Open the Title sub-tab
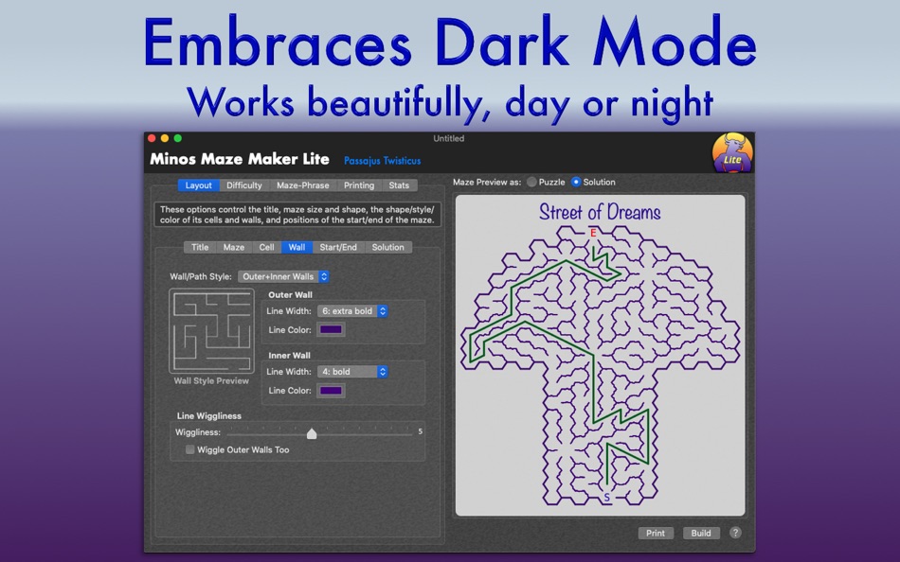Screen dimensions: 900x562 tap(200, 247)
